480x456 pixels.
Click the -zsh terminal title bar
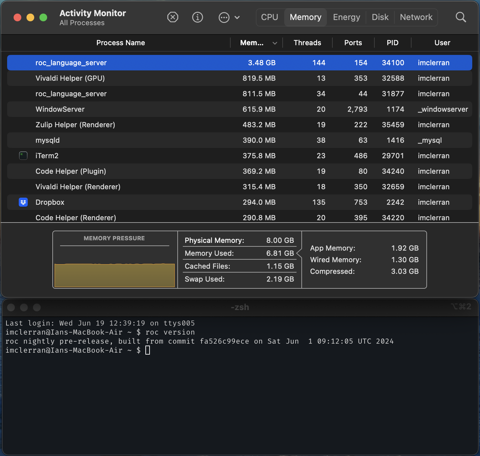(x=240, y=307)
